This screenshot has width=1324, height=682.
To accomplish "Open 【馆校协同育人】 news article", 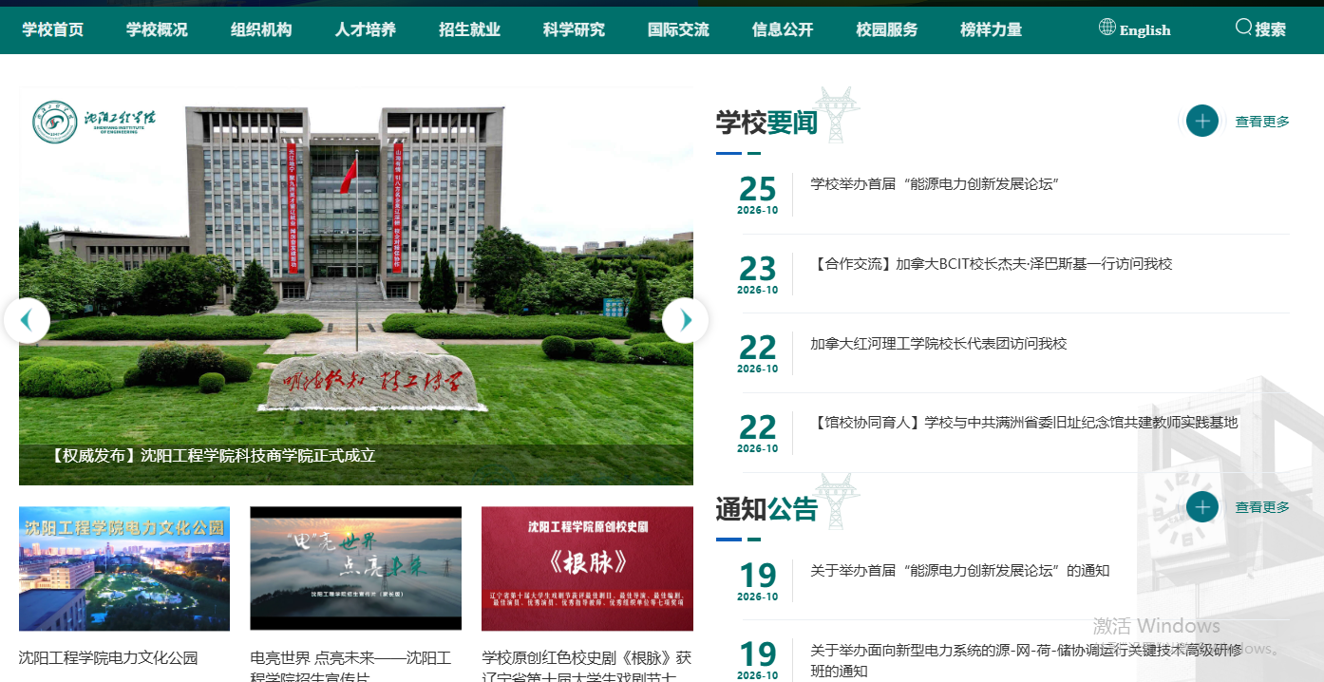I will point(1024,423).
